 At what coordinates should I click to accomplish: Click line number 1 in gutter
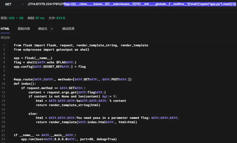(x=4, y=45)
